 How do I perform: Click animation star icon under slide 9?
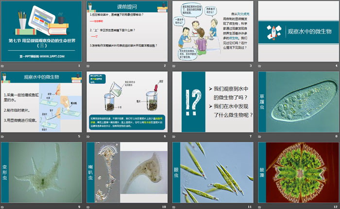pos(2,207)
